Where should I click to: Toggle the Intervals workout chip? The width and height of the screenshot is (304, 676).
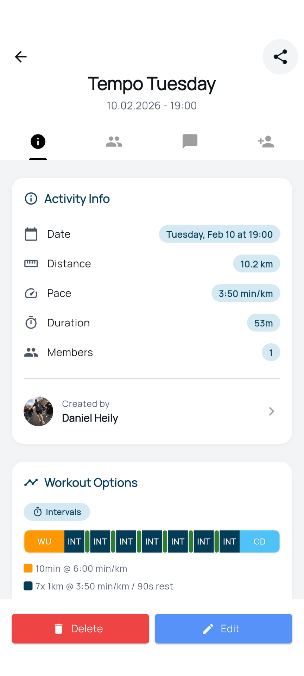[x=57, y=512]
